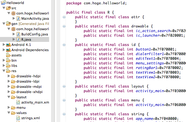
Task: Click the activity_main.xml file icon
Action: [18, 102]
